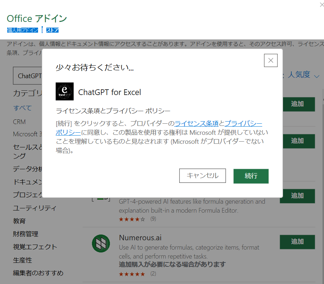Viewport: 324px width, 284px height.
Task: Select the CRM category
Action: (x=19, y=122)
